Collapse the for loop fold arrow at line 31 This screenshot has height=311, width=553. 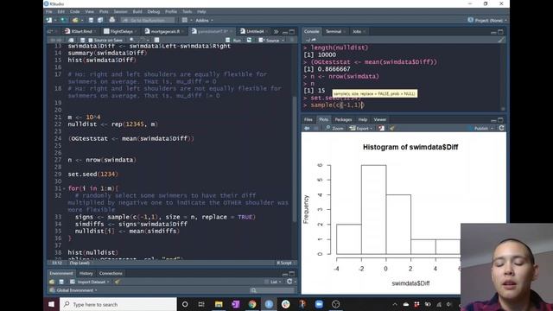(x=64, y=188)
